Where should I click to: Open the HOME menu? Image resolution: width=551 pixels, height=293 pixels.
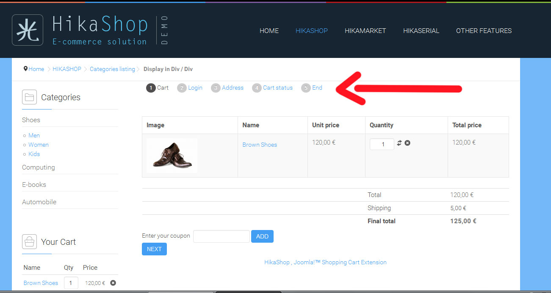click(269, 30)
